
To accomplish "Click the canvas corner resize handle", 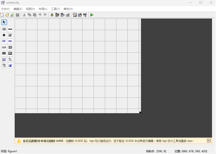I will [x=140, y=112].
